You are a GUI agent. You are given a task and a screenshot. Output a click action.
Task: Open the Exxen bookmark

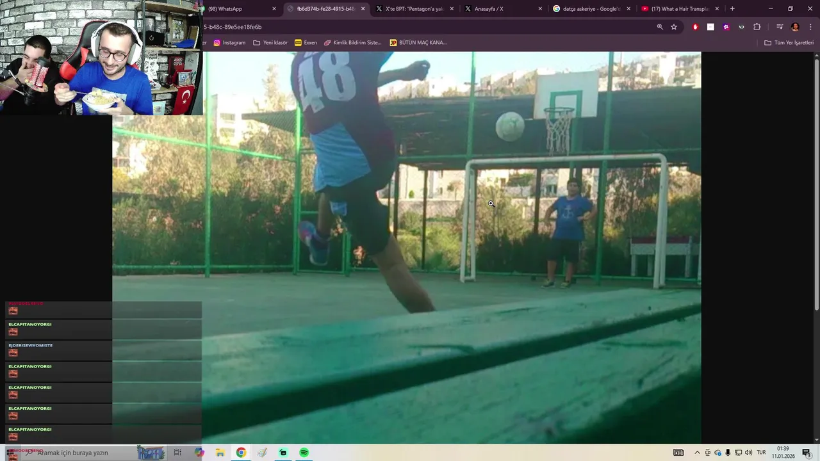coord(306,43)
